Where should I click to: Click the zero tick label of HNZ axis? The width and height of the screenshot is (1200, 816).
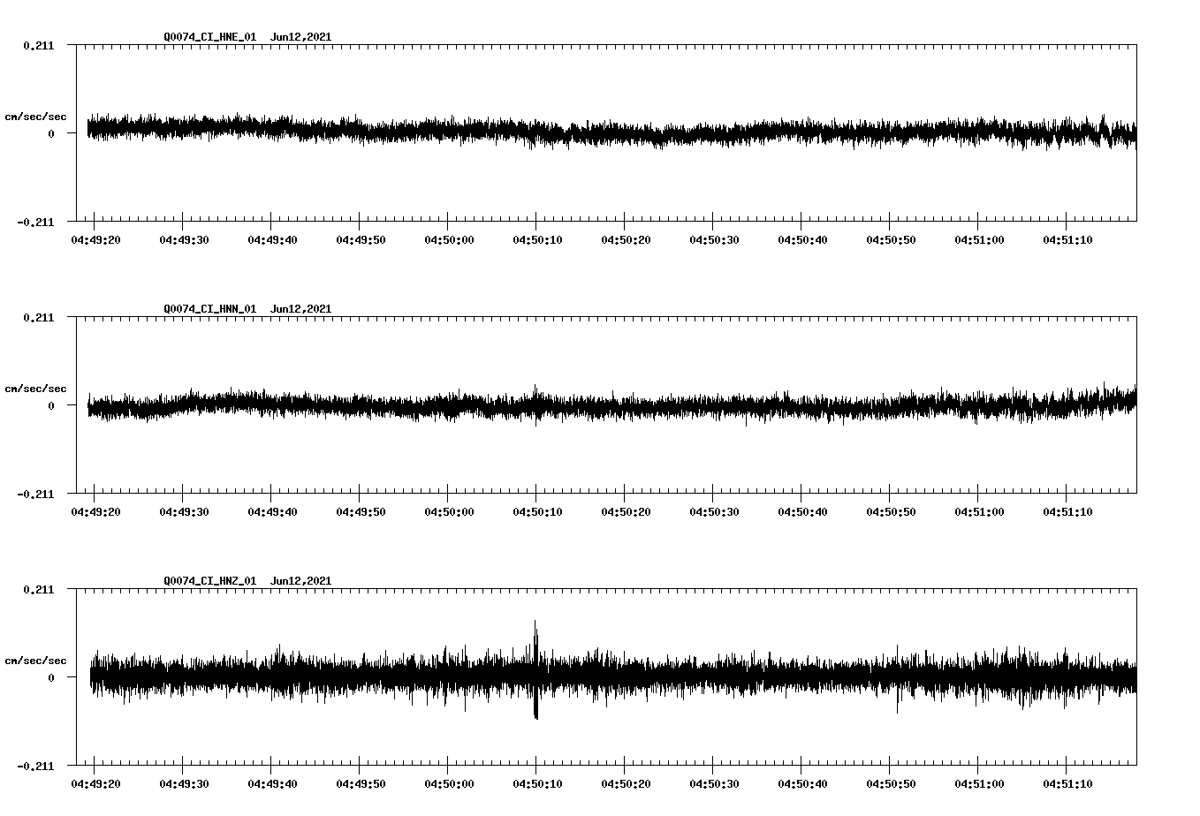coord(51,677)
